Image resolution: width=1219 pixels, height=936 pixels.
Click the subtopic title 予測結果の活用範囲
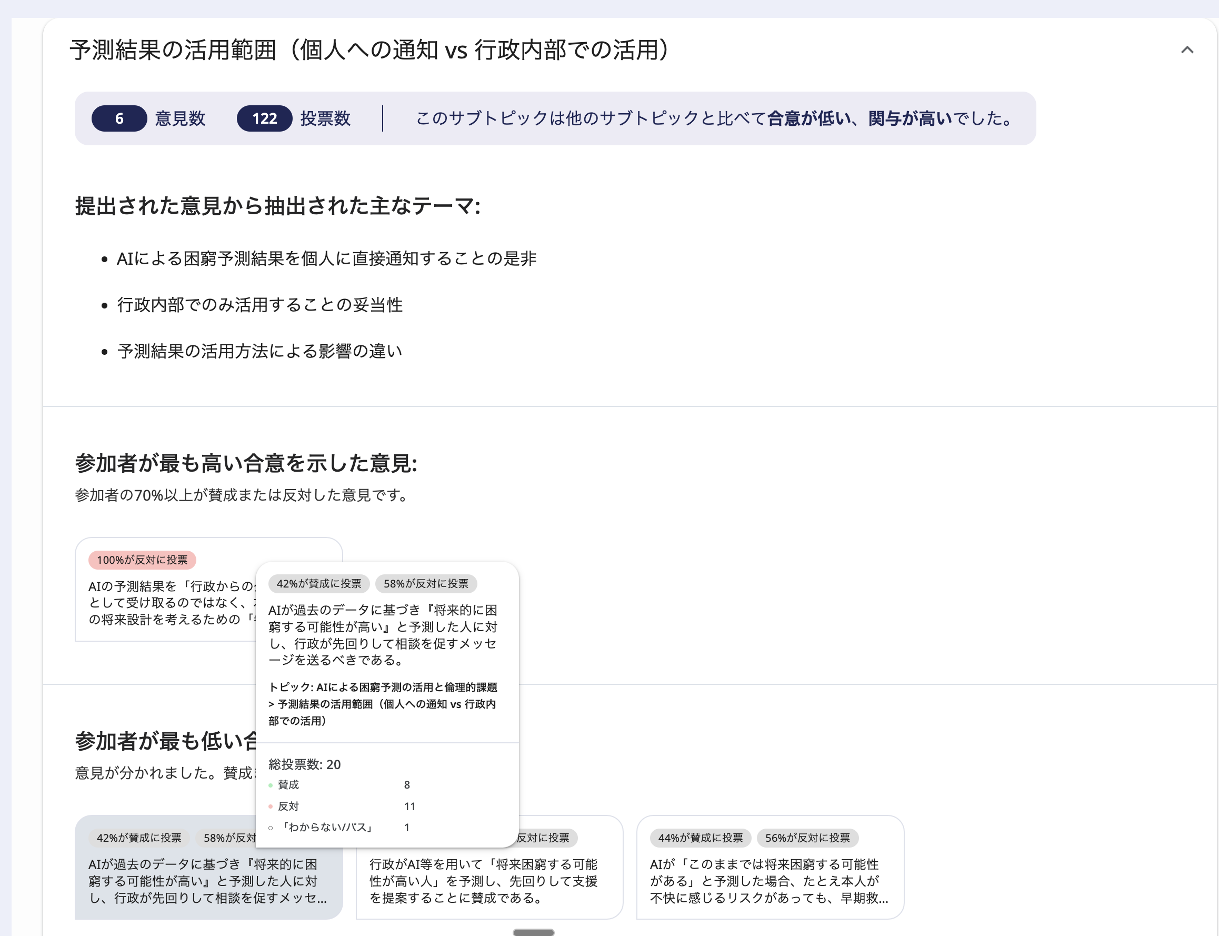370,50
